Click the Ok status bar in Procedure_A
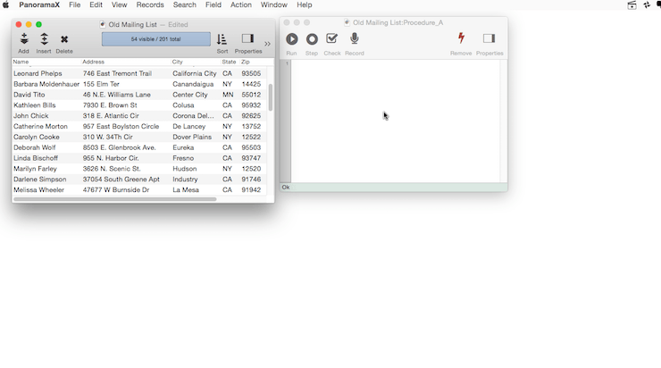 click(394, 188)
